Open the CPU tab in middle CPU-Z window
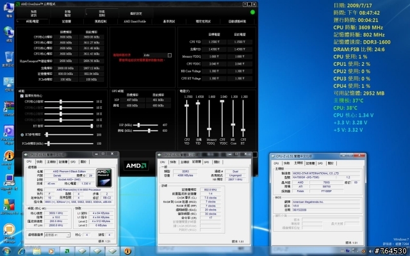 (x=163, y=162)
